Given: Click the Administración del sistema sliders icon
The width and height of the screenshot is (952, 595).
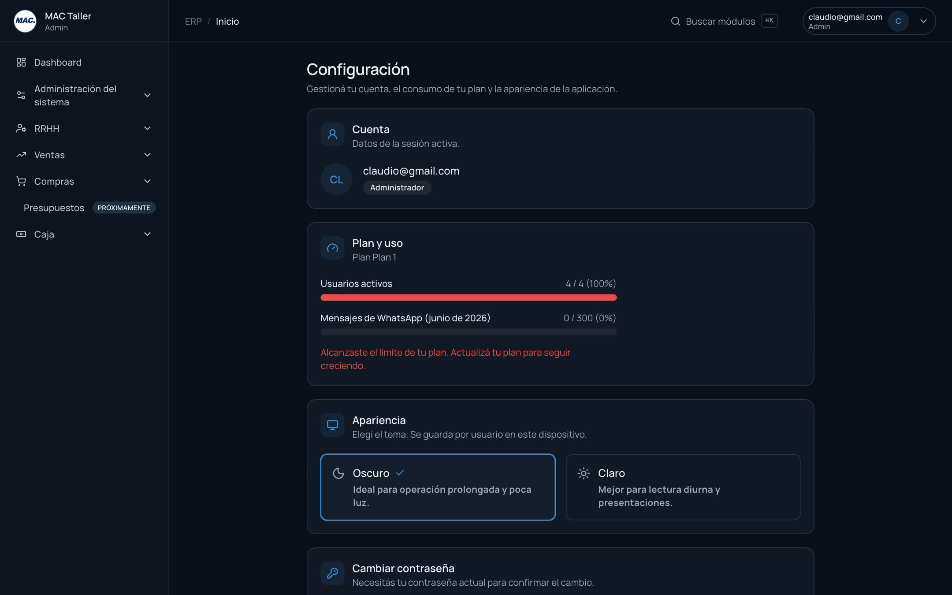Looking at the screenshot, I should (x=21, y=95).
